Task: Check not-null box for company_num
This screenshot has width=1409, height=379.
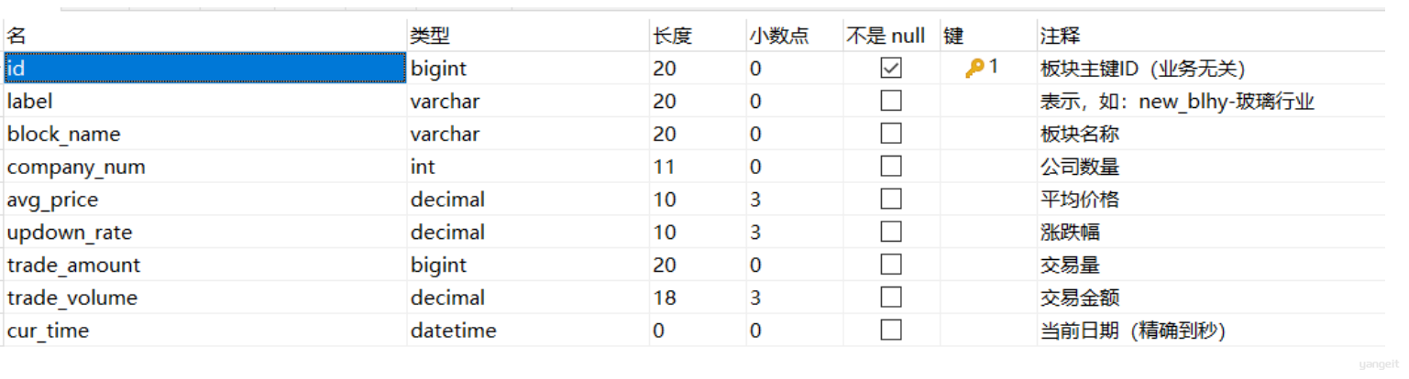Action: [x=891, y=167]
